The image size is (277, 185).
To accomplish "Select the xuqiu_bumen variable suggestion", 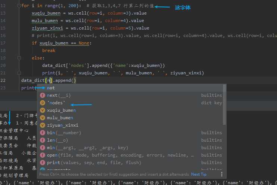I will click(131, 110).
